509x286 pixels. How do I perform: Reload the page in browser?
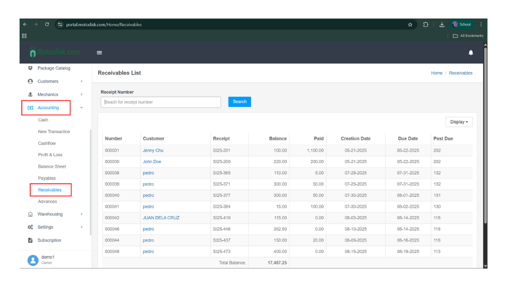tap(47, 24)
